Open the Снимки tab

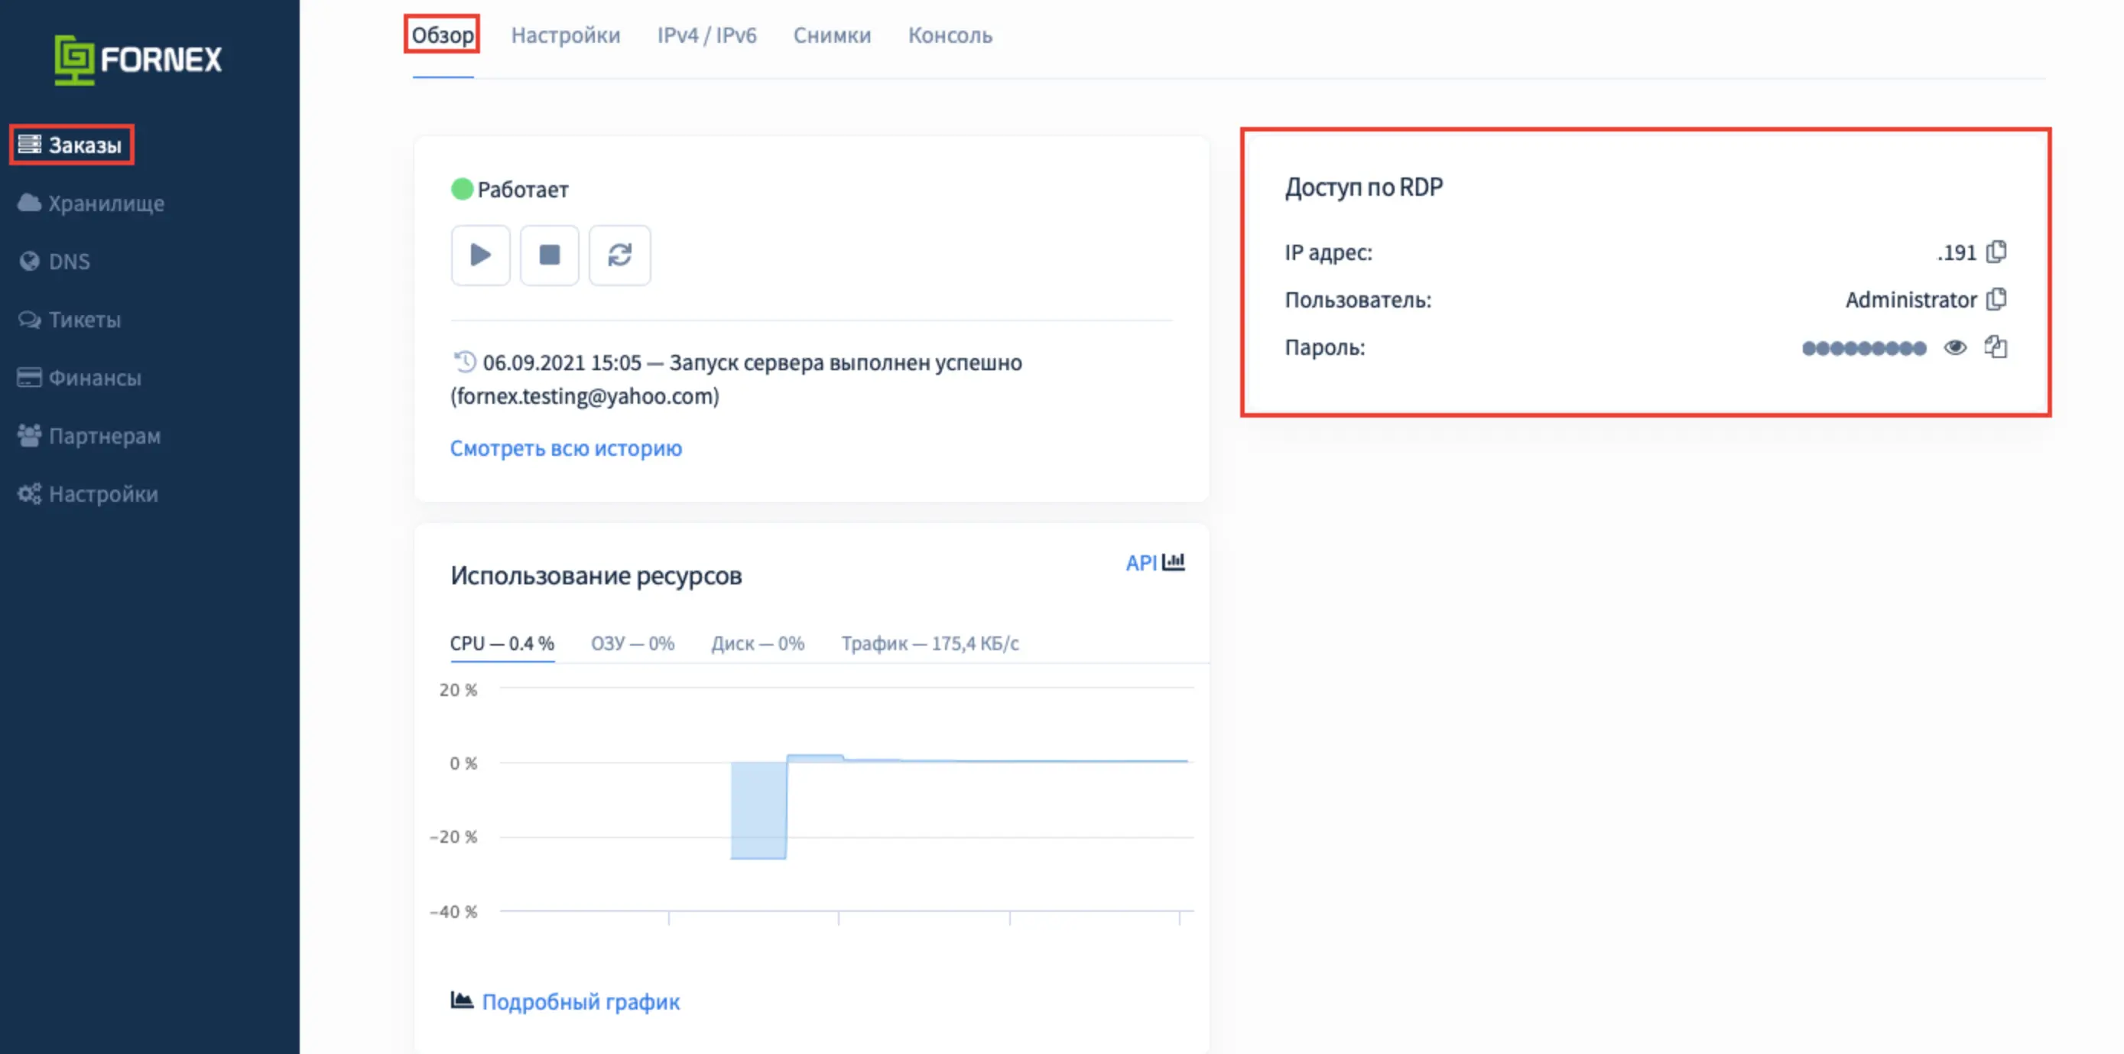tap(832, 35)
